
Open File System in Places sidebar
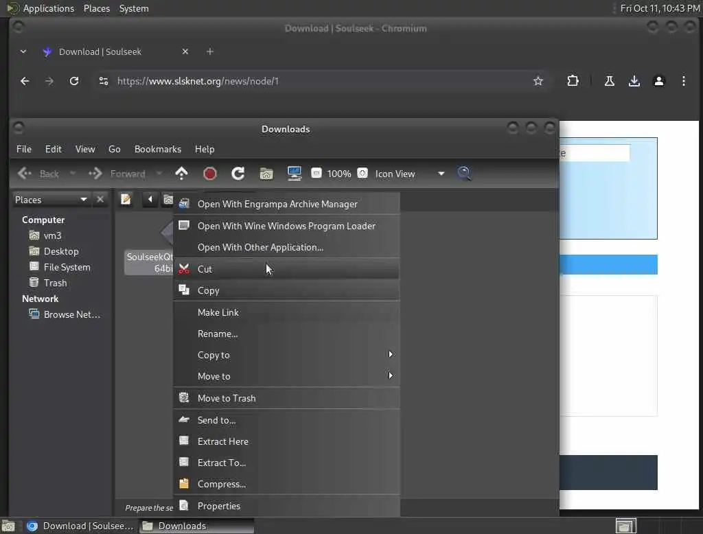(x=67, y=267)
